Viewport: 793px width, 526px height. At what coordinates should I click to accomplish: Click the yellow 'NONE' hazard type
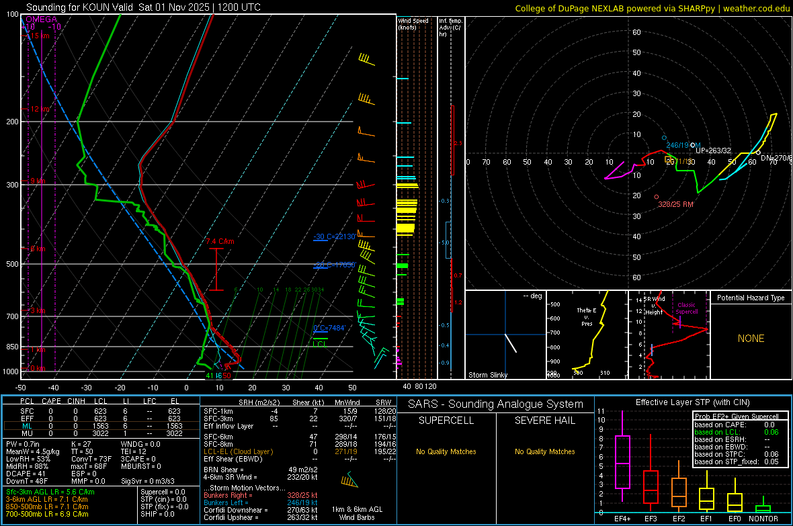[751, 339]
